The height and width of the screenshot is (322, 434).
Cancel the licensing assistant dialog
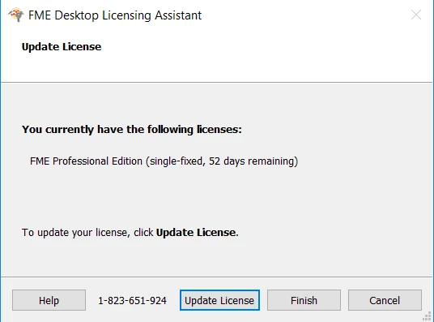[385, 300]
